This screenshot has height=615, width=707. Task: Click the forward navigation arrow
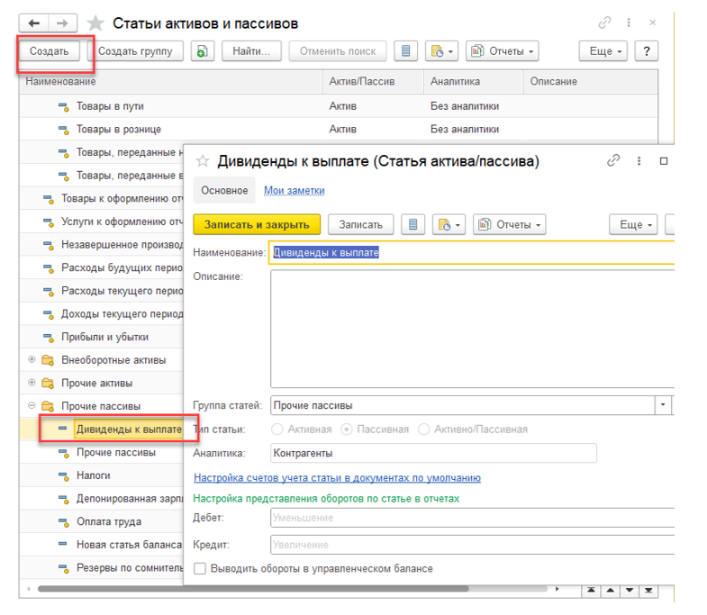(x=62, y=23)
